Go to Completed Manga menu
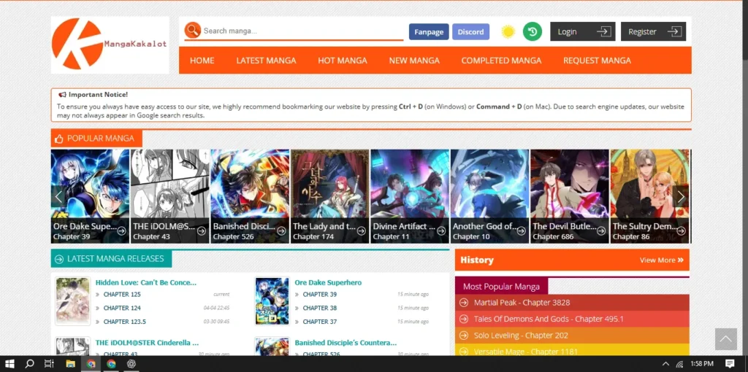Screen dimensions: 748x372 501,61
